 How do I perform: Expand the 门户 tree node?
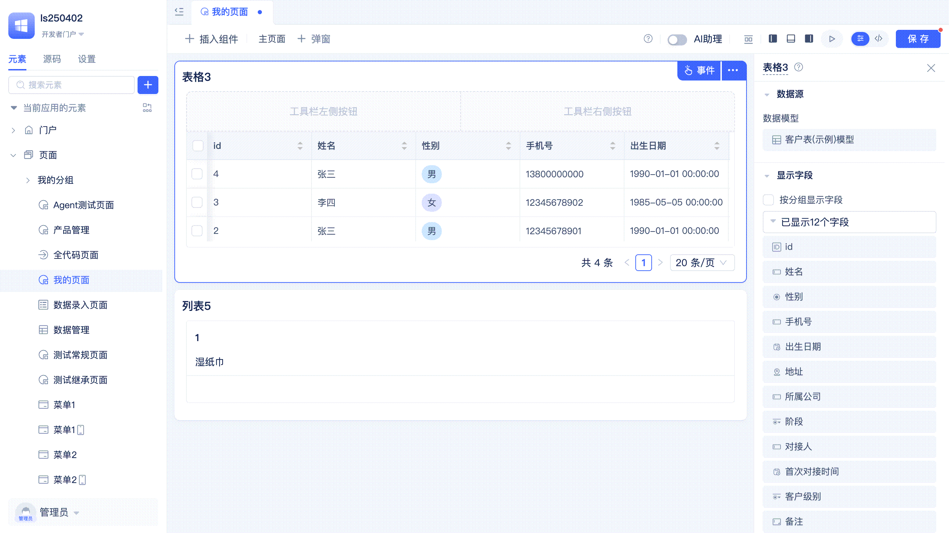point(13,130)
